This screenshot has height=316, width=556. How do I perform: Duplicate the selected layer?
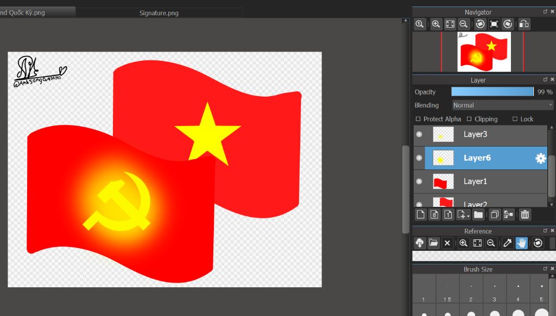tap(495, 214)
